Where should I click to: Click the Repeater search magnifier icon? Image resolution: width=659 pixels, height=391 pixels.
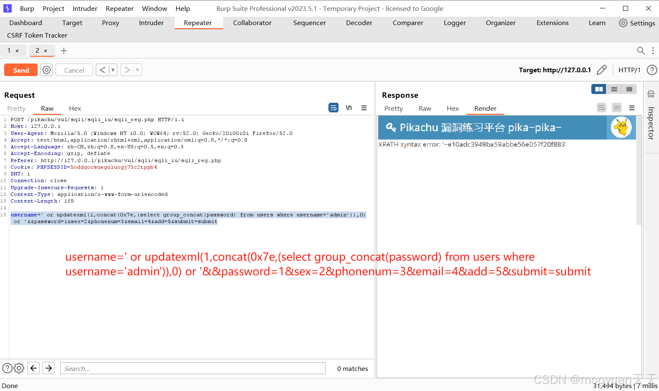click(x=641, y=51)
